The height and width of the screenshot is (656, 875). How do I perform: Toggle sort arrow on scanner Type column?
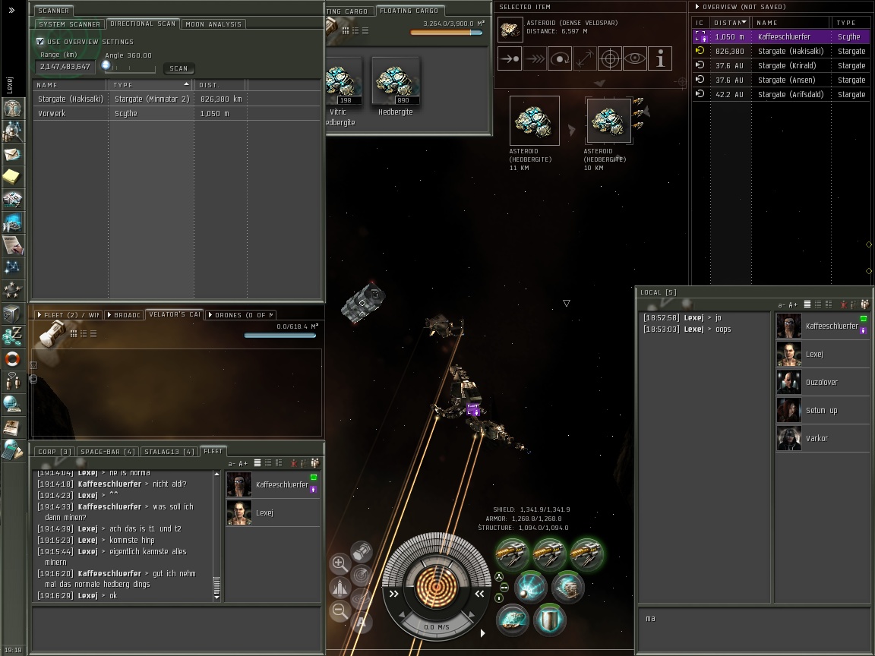point(186,84)
